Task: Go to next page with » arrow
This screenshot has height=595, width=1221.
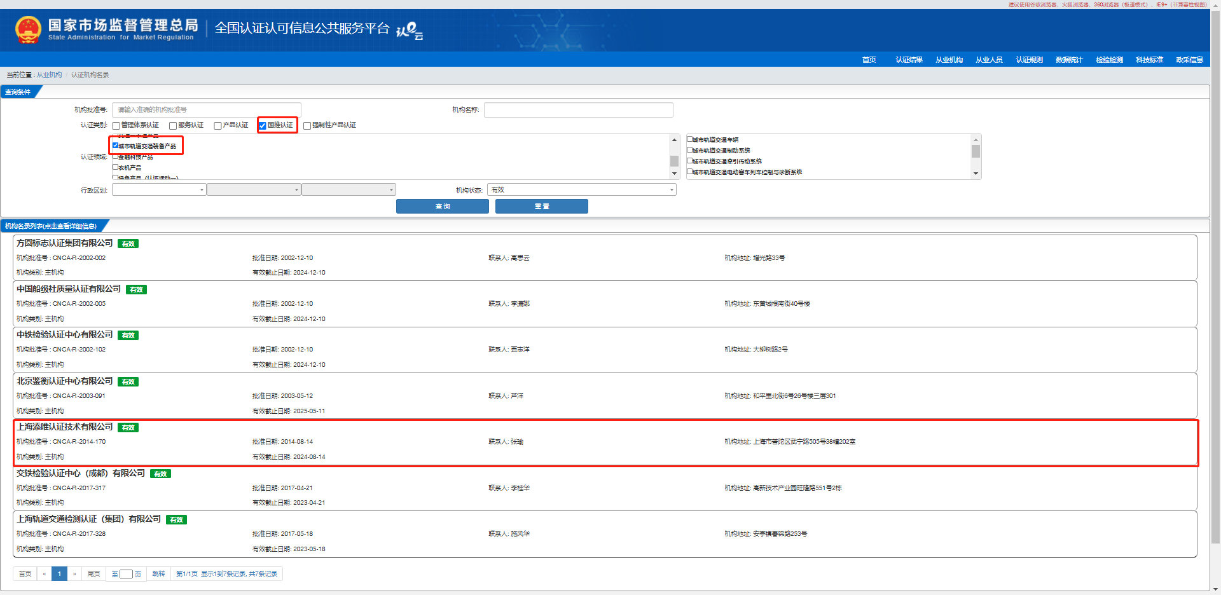Action: 74,574
